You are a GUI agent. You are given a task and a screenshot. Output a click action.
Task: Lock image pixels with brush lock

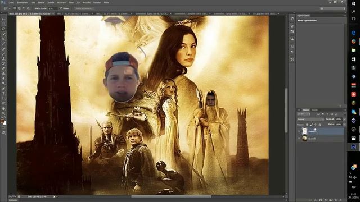click(312, 125)
